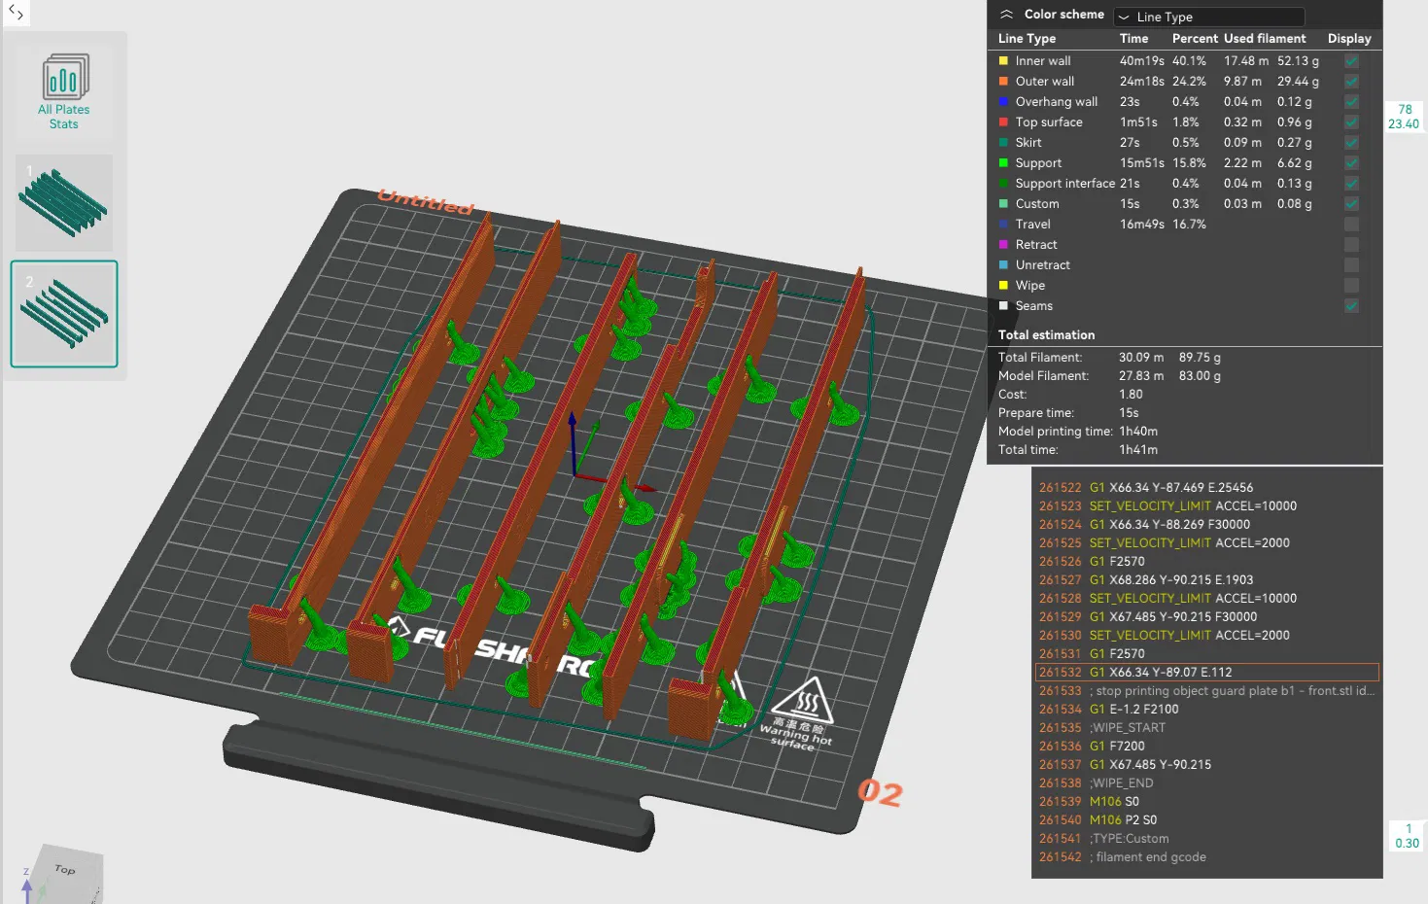Click the Time column header
The image size is (1428, 904).
pos(1133,39)
